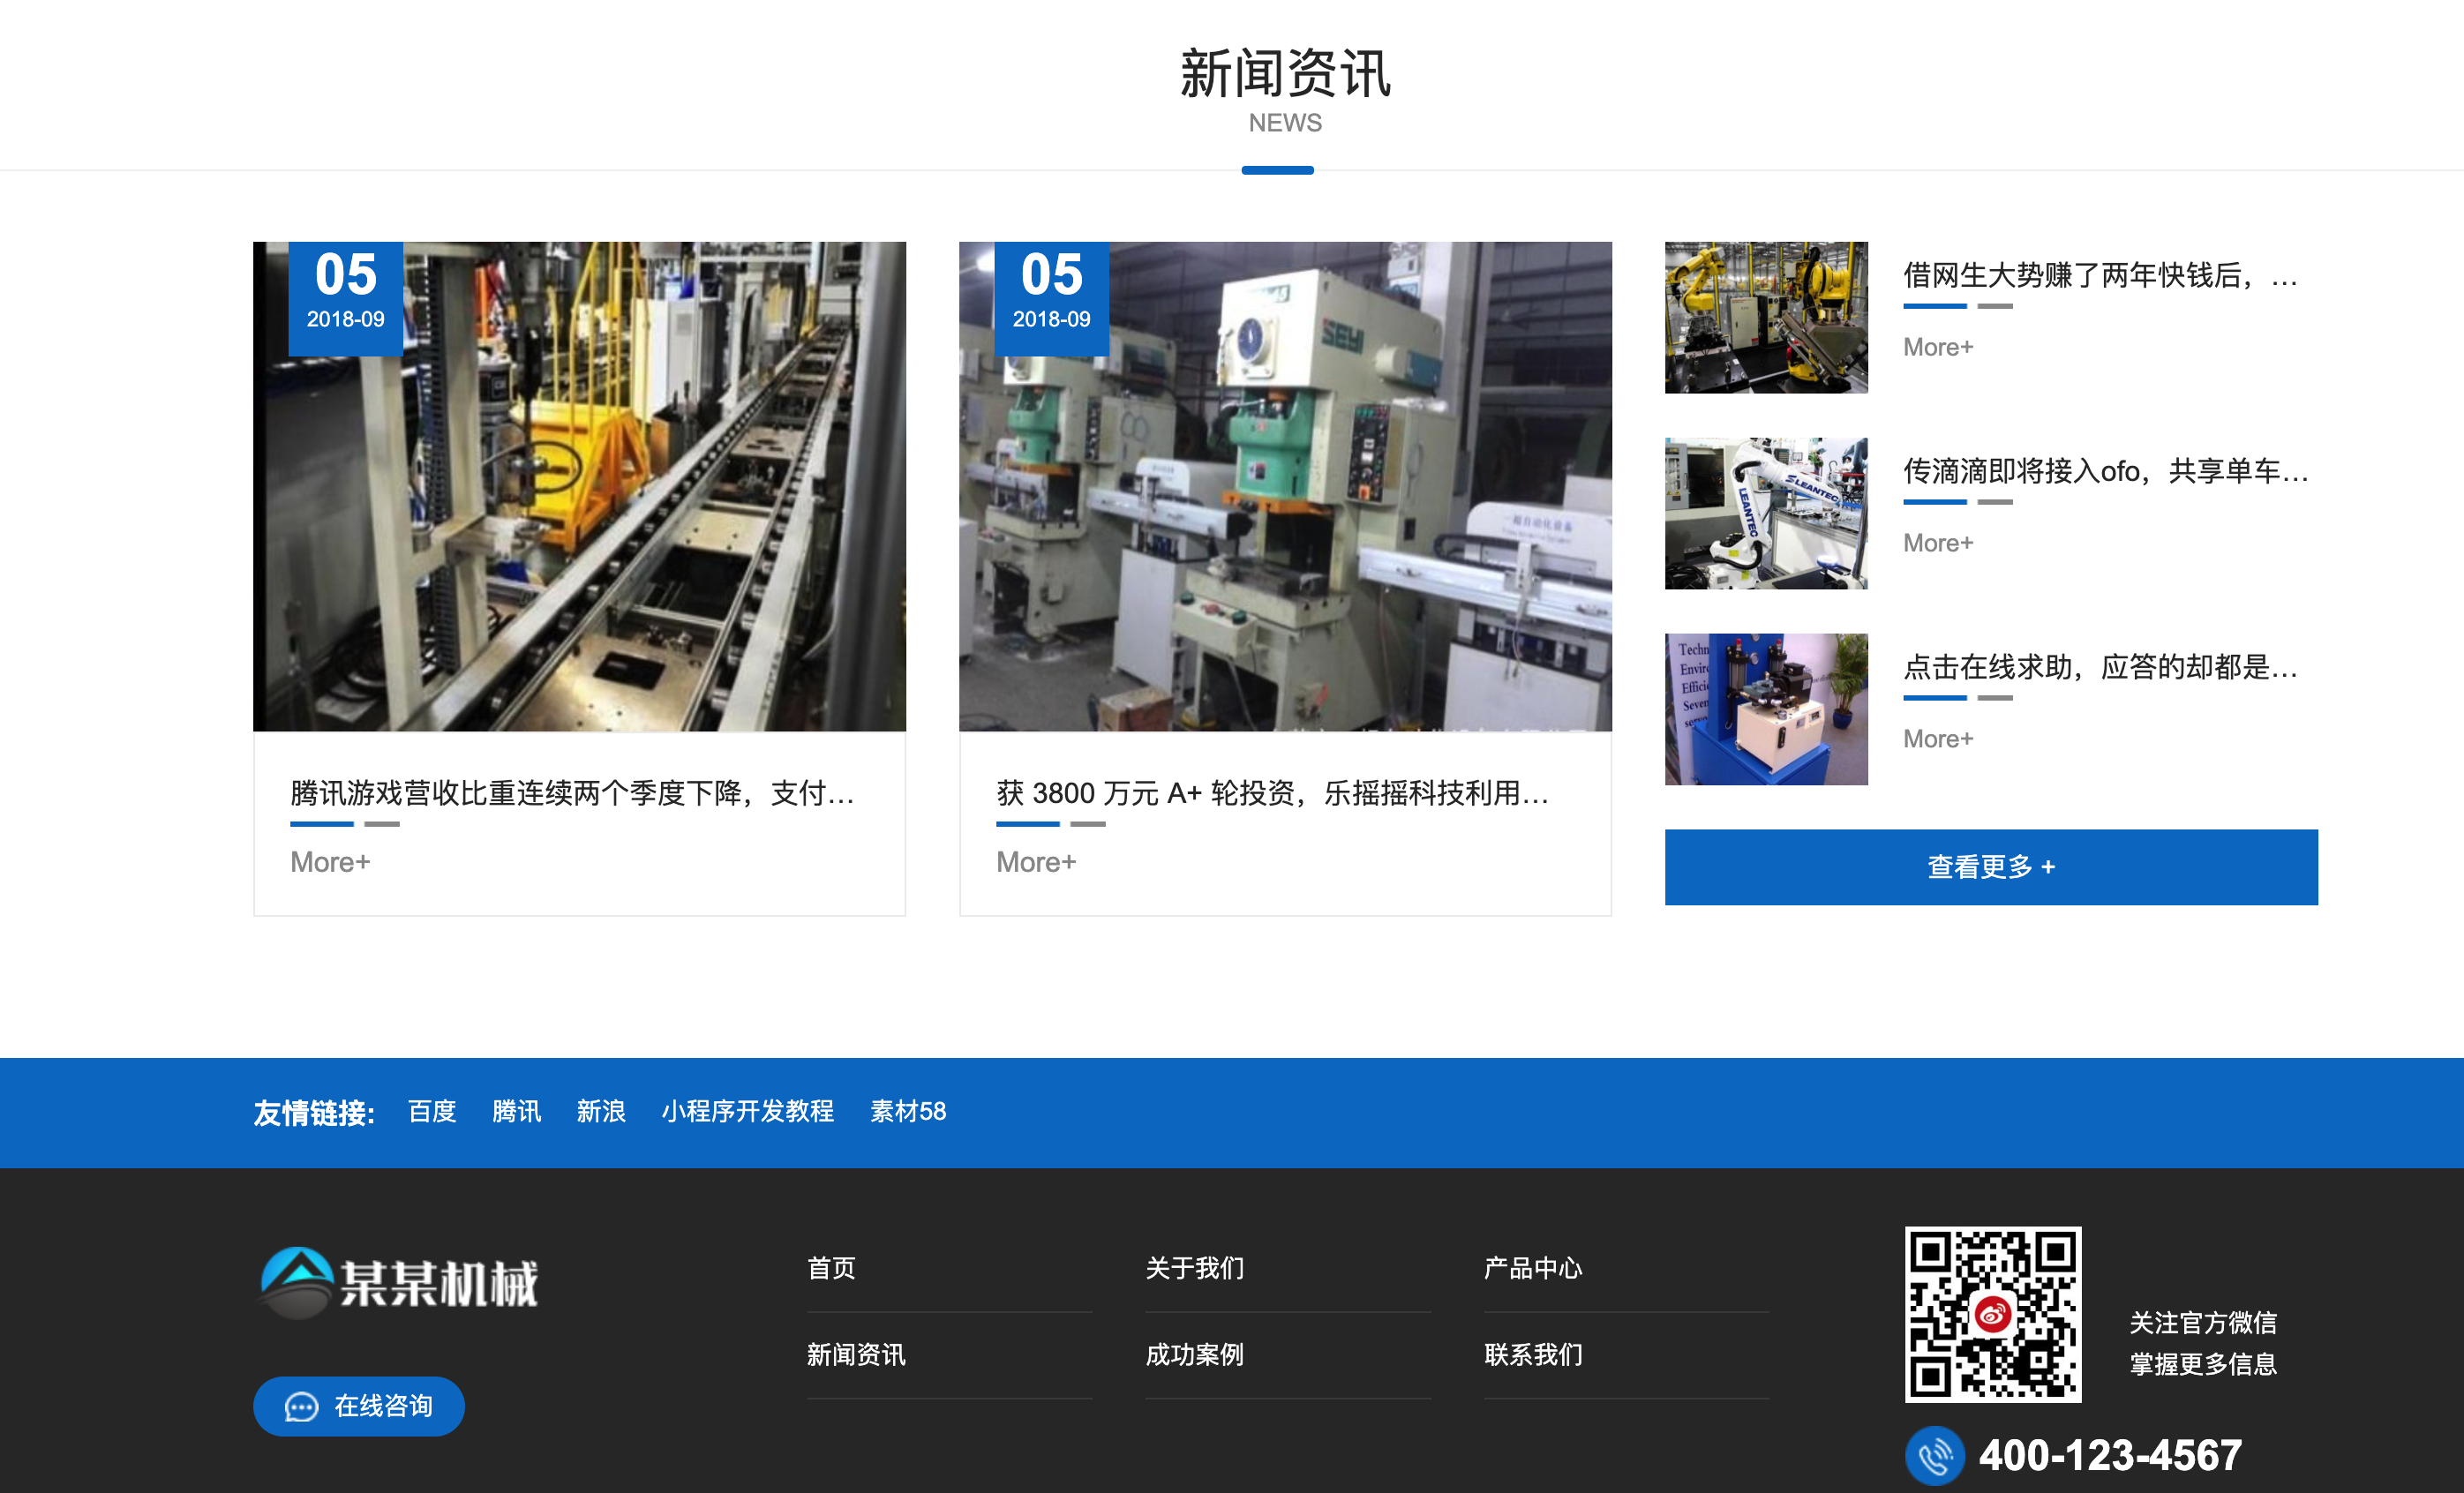Click the 关注官方微信 text
Image resolution: width=2464 pixels, height=1493 pixels.
click(x=2202, y=1323)
